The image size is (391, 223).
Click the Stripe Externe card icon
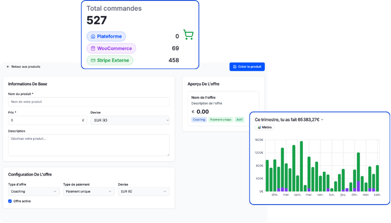pos(93,60)
